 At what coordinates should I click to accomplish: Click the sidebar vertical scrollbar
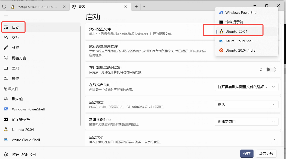[x=80, y=76]
